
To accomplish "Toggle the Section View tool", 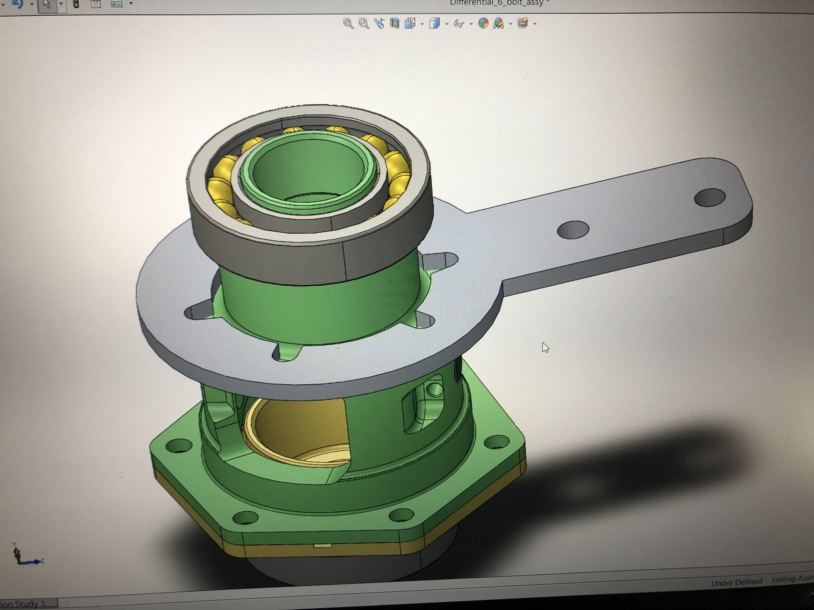I will (394, 24).
